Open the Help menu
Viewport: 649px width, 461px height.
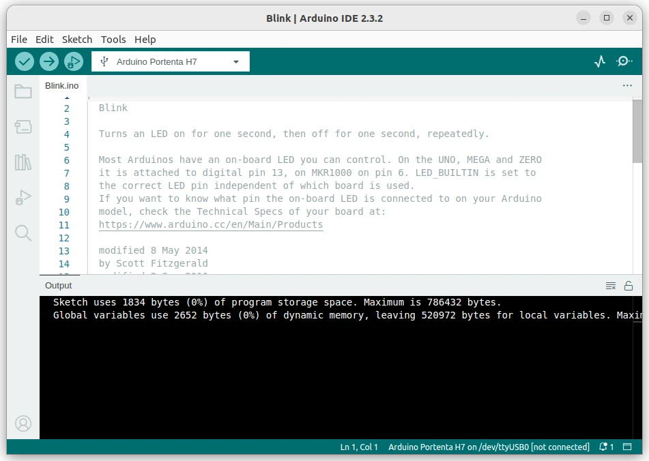click(x=145, y=40)
